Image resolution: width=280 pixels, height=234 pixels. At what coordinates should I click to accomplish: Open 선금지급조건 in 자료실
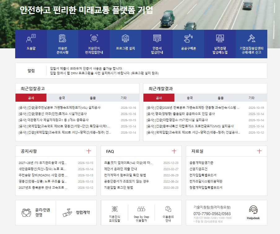coord(198,169)
